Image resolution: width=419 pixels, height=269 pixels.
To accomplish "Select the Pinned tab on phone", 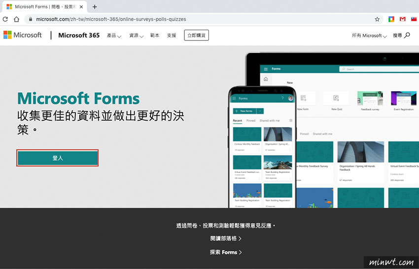I will point(250,121).
